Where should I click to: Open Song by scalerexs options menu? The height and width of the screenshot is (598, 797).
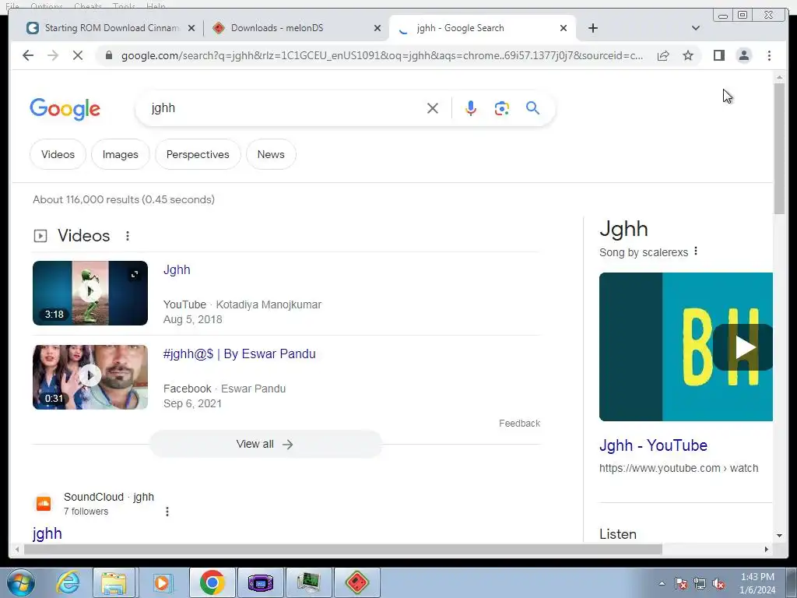[696, 252]
